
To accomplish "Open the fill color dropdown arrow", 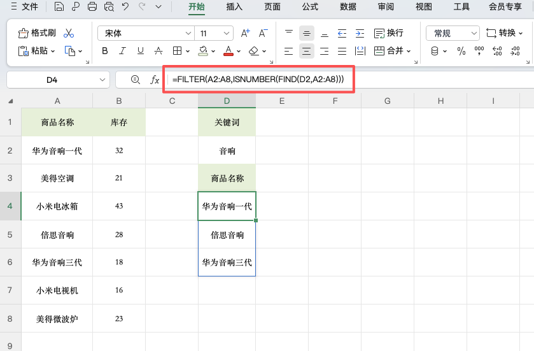I will [213, 52].
